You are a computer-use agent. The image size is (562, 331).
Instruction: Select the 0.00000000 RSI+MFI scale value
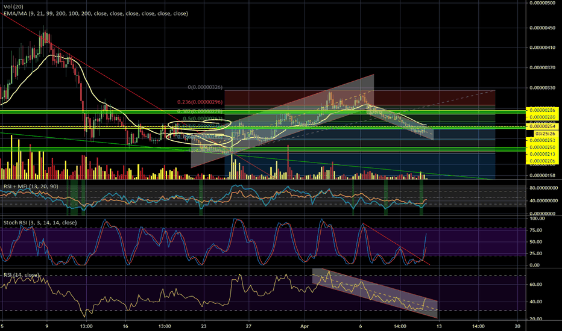(x=543, y=214)
